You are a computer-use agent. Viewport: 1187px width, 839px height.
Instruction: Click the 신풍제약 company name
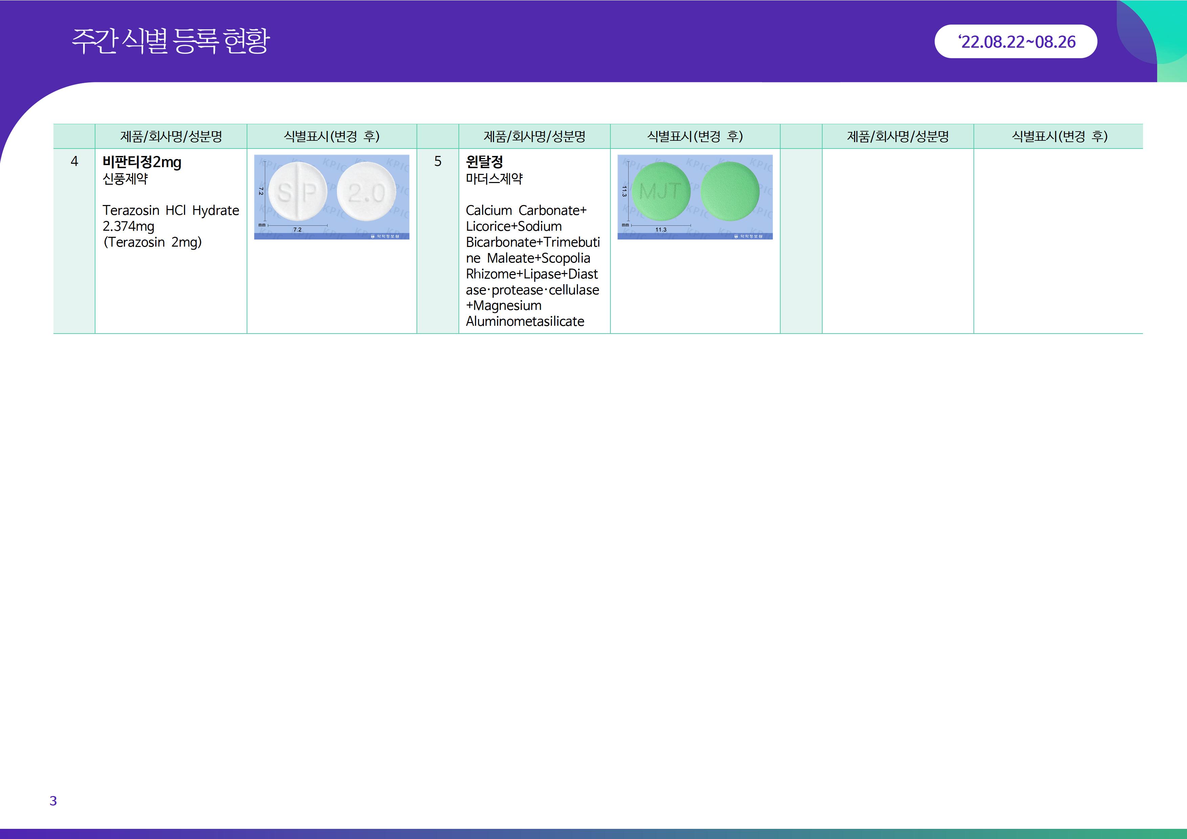coord(125,179)
